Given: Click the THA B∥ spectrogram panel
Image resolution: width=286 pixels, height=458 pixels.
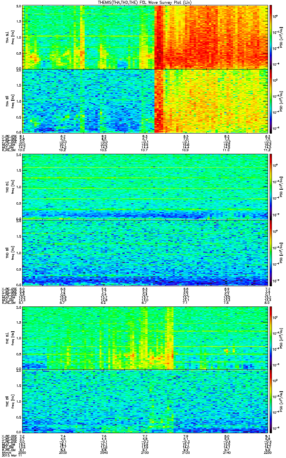Looking at the screenshot, I should [145, 101].
